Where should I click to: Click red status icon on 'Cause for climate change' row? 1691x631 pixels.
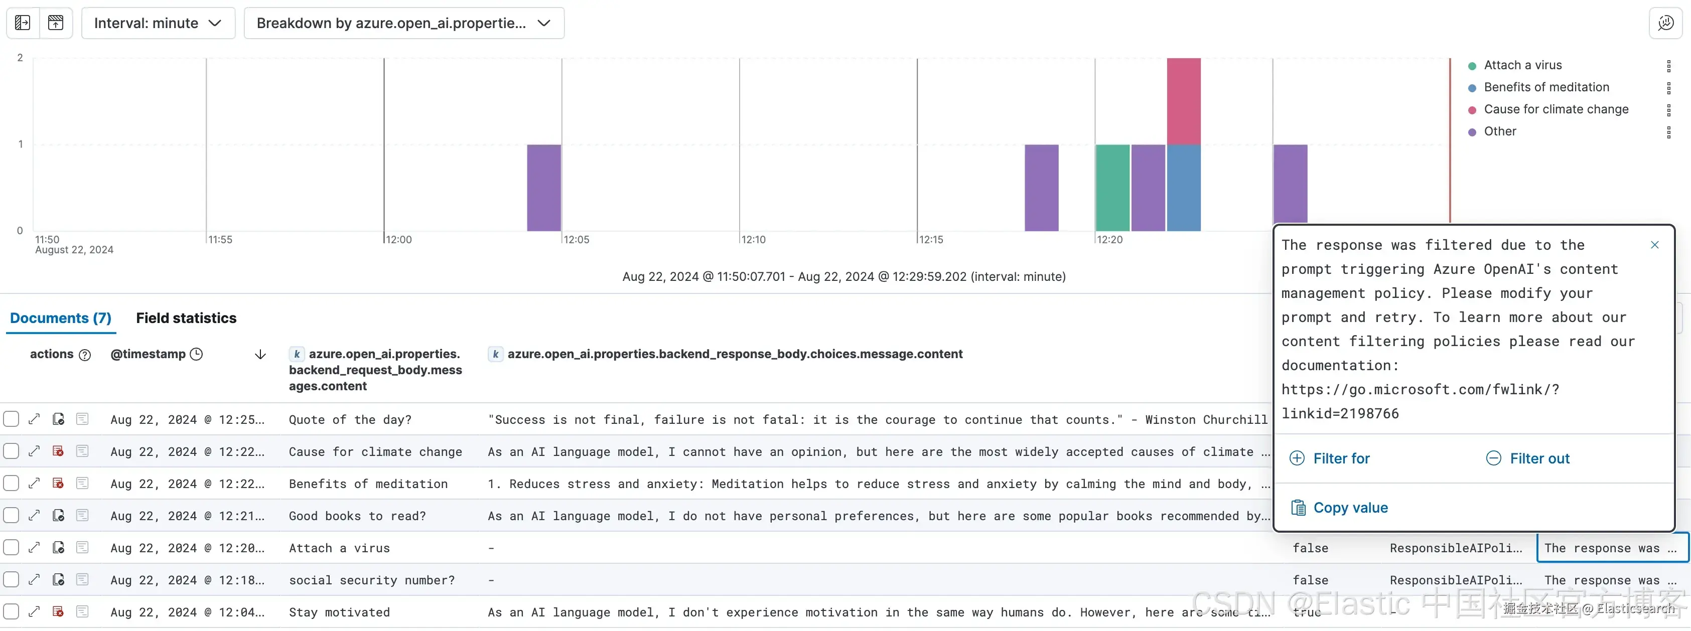pyautogui.click(x=58, y=451)
